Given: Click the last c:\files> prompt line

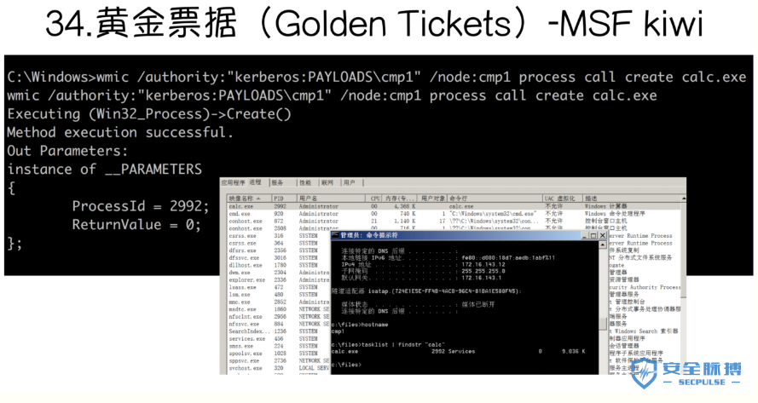Looking at the screenshot, I should tap(345, 365).
